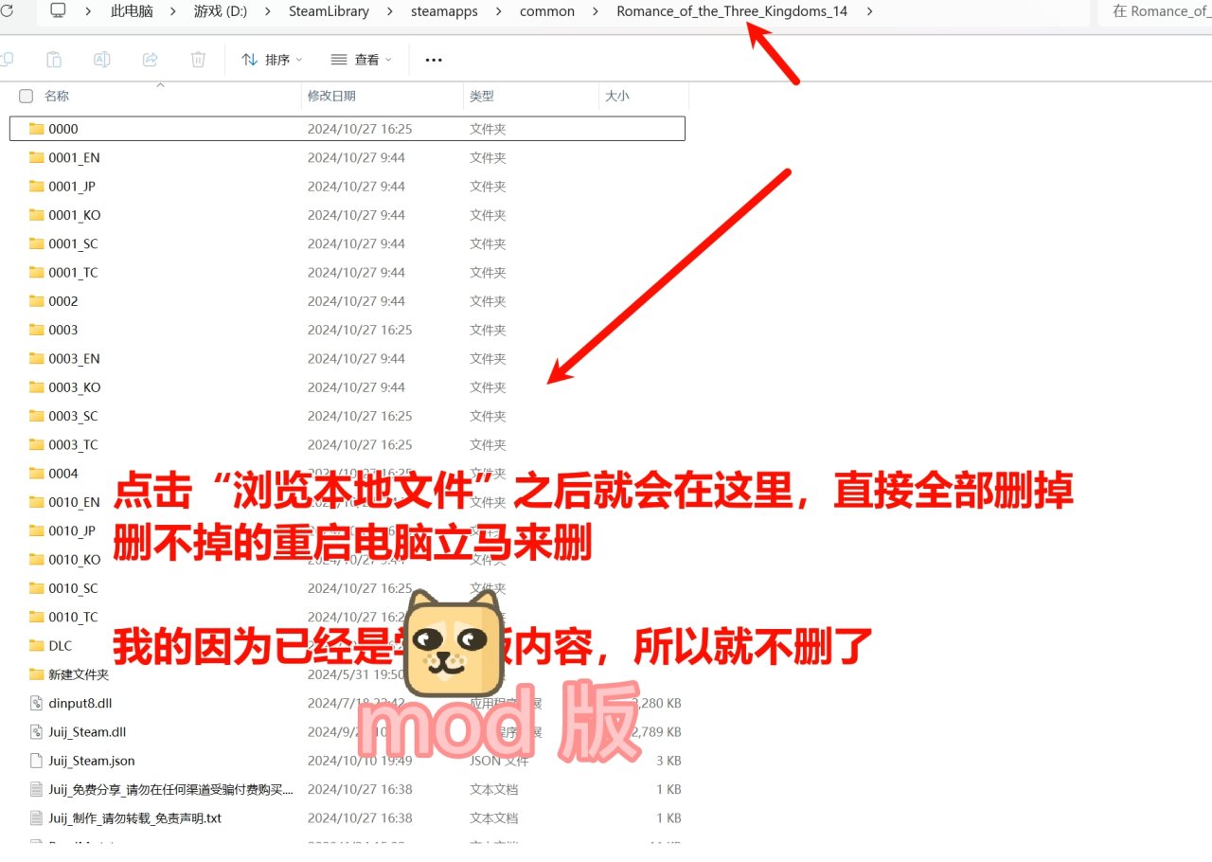1212x862 pixels.
Task: Expand chevron between steamapps and common
Action: coord(499,11)
